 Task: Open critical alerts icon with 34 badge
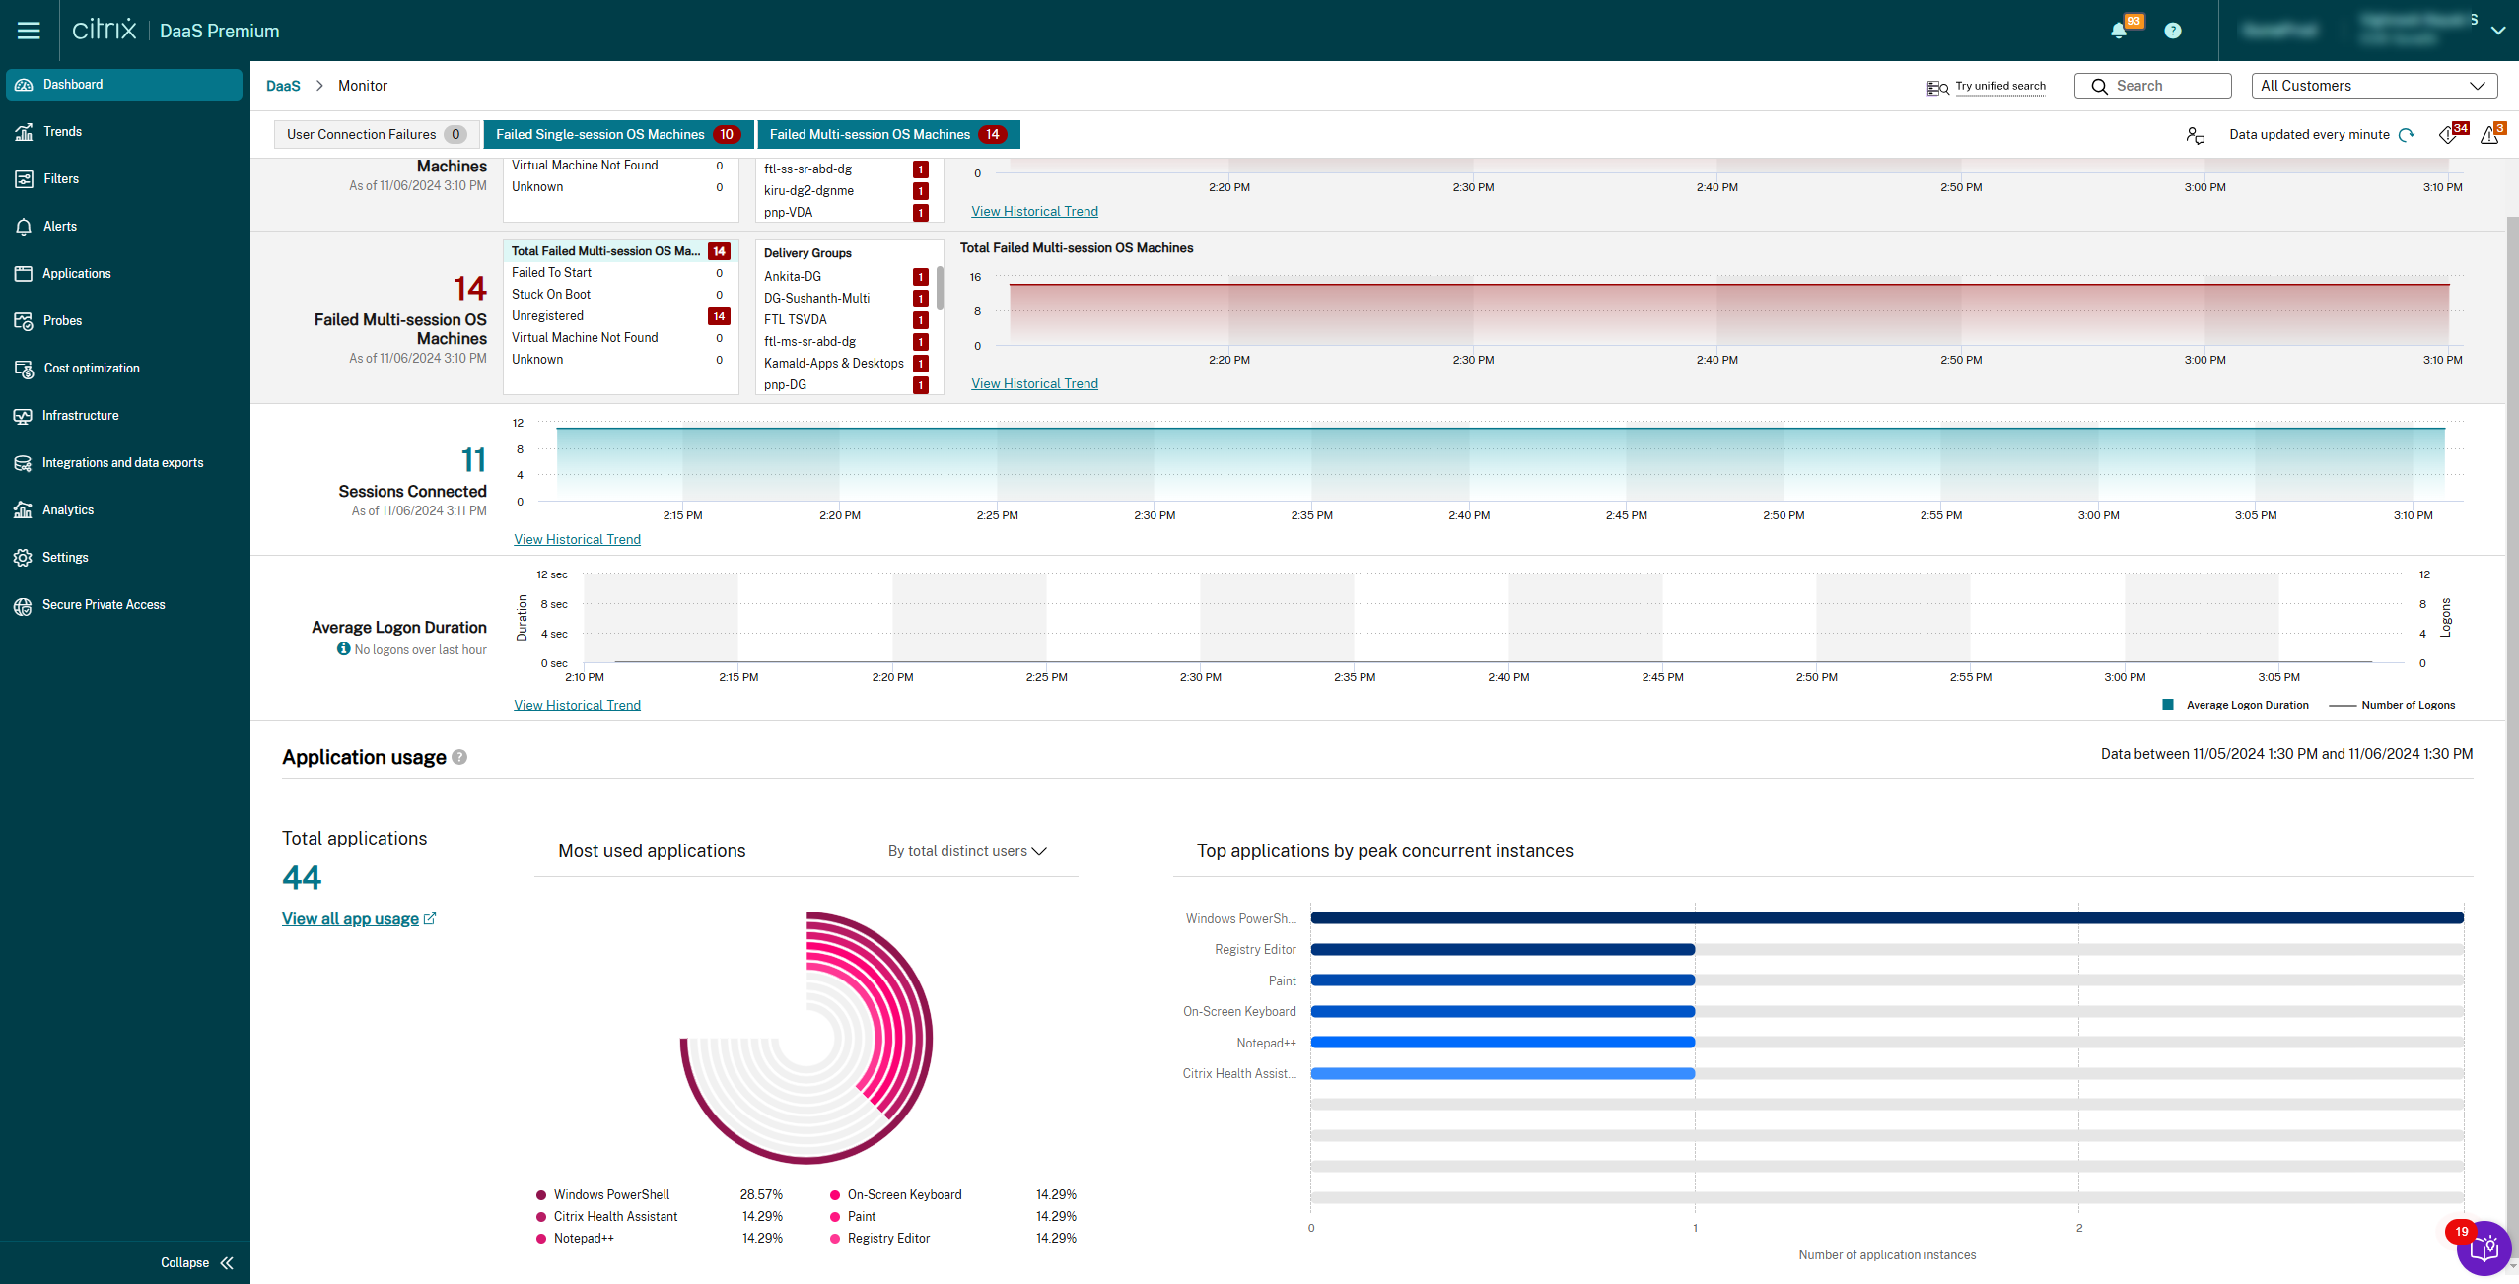[2448, 135]
